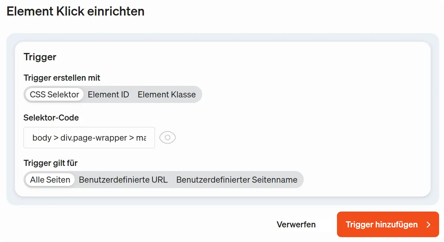
Task: Click the segmented control containing Alle Seiten
Action: pyautogui.click(x=163, y=180)
